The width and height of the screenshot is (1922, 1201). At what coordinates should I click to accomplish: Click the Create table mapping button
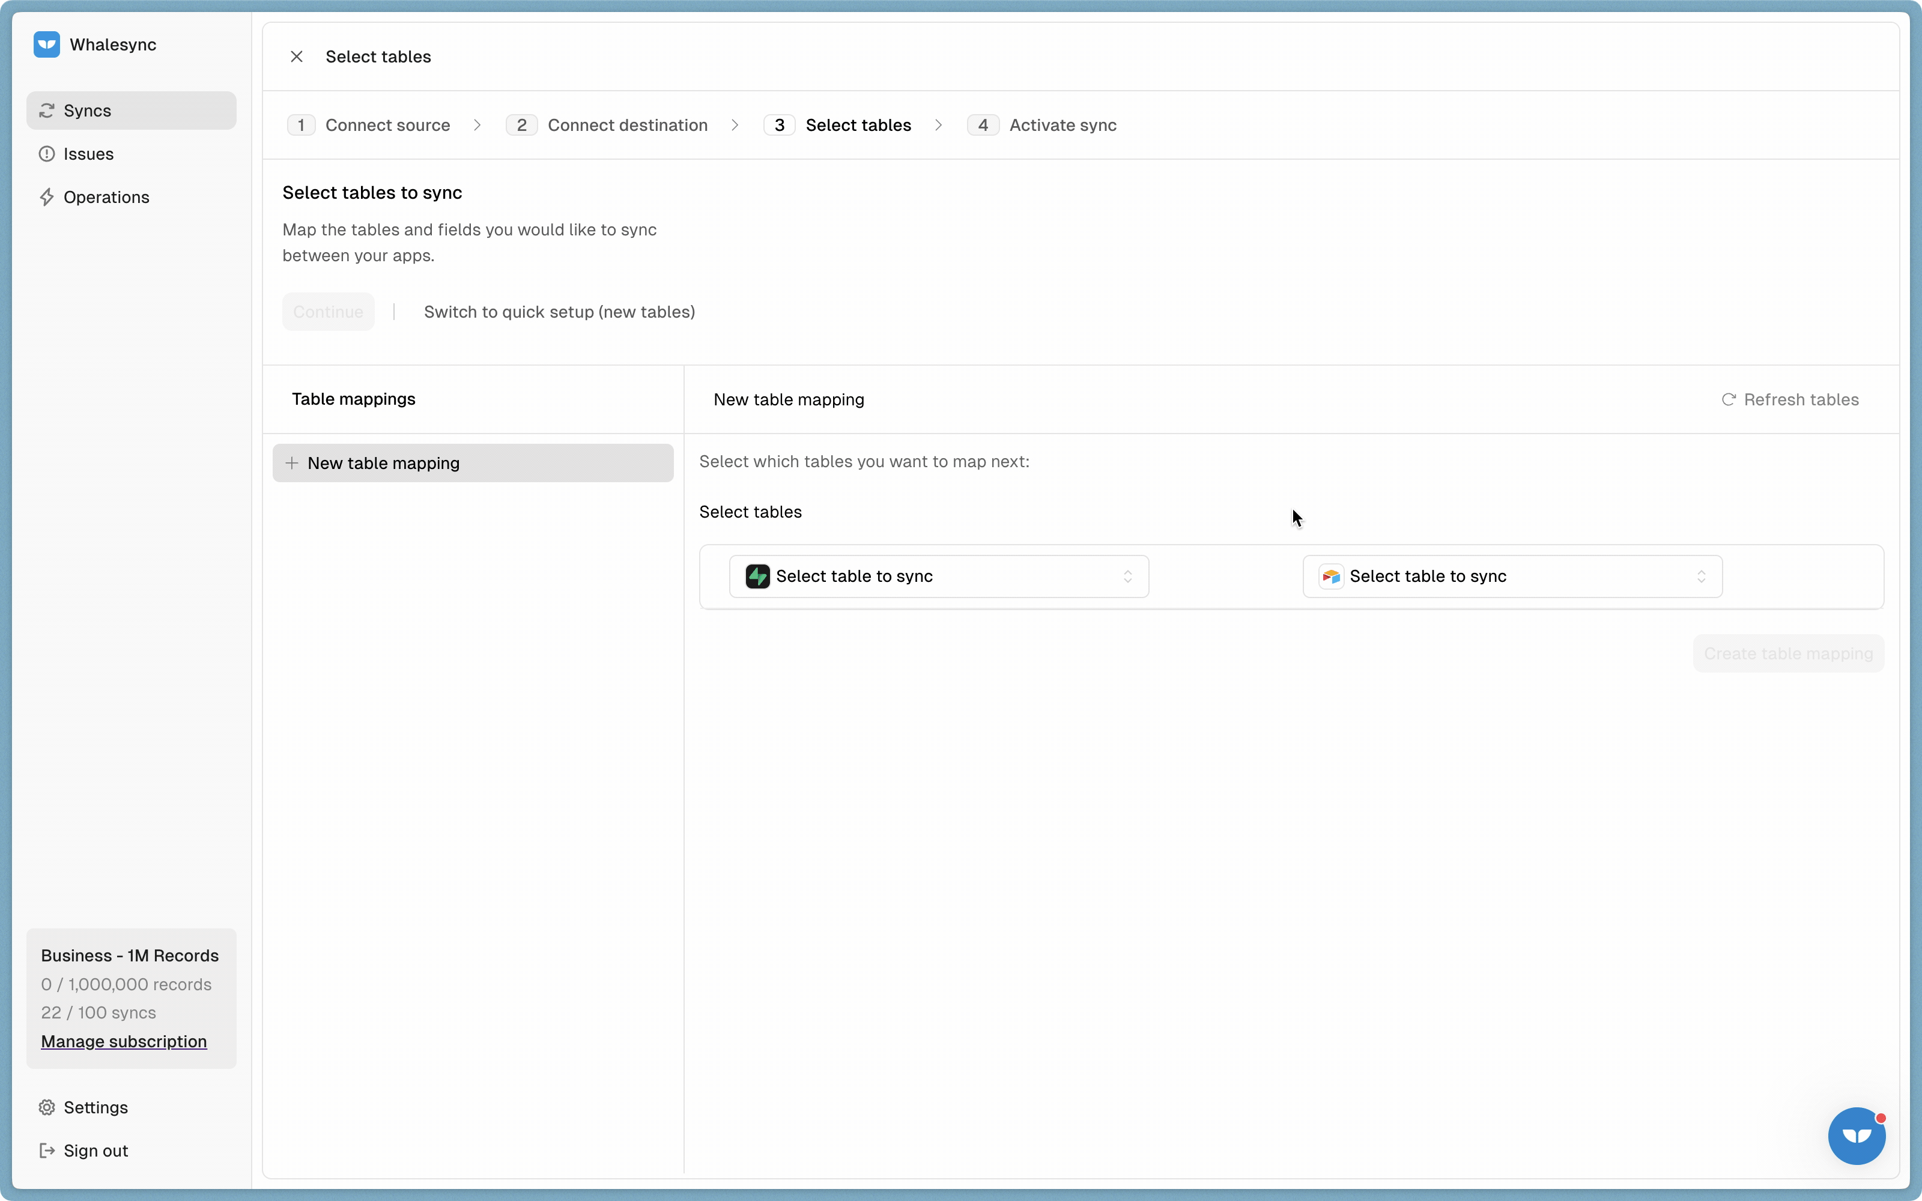pos(1788,654)
